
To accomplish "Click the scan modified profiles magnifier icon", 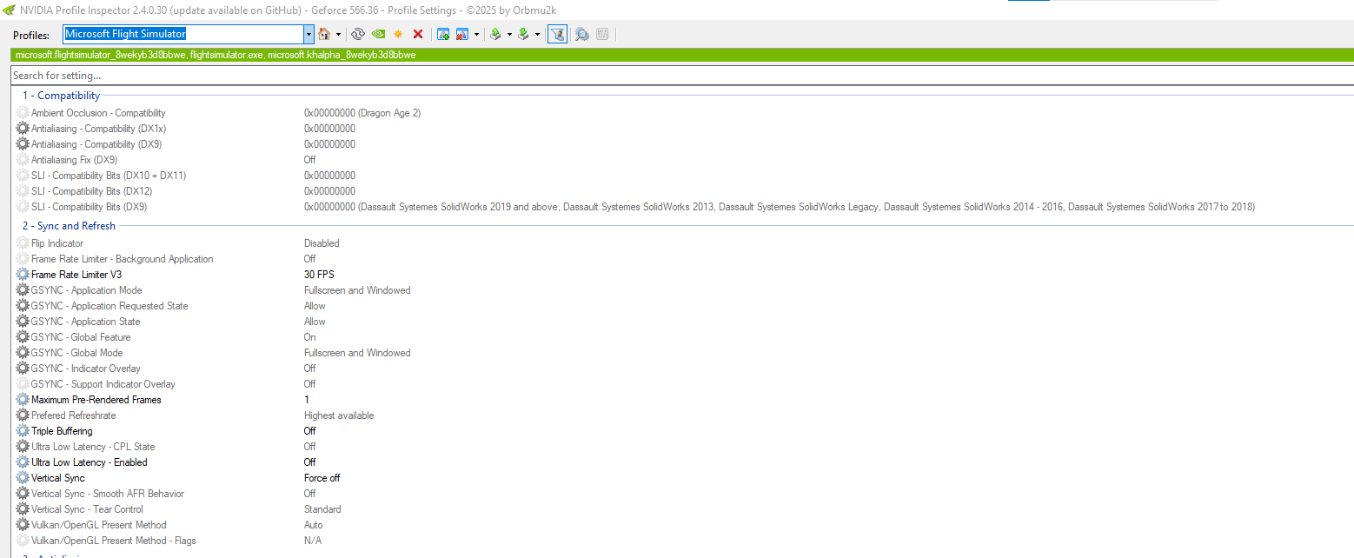I will [581, 34].
